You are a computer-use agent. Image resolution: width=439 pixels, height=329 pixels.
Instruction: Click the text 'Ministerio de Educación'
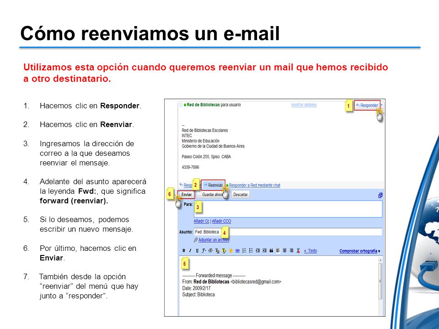click(200, 141)
